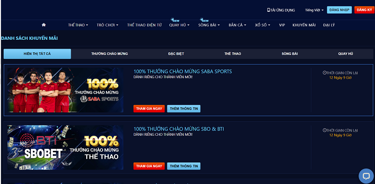Click Tham Gia Ngay for SABA Sports
375x184 pixels.
click(x=149, y=109)
